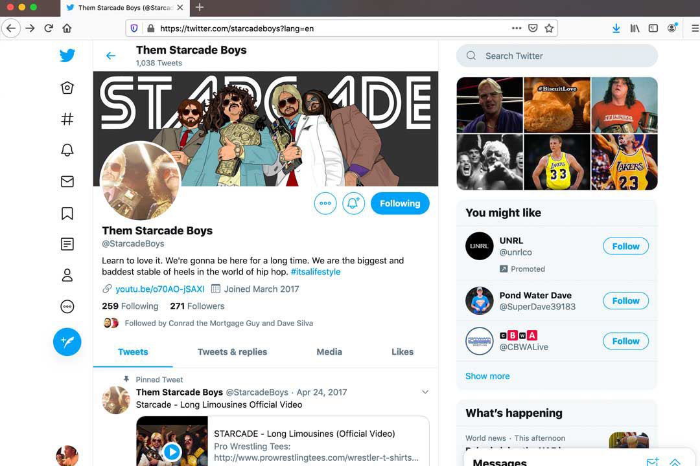Switch to the Likes tab

(402, 352)
